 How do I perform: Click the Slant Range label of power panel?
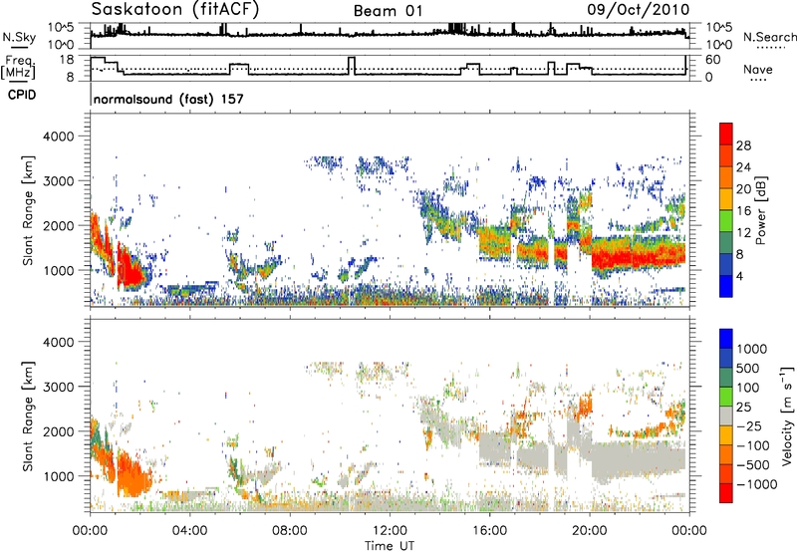coord(28,210)
